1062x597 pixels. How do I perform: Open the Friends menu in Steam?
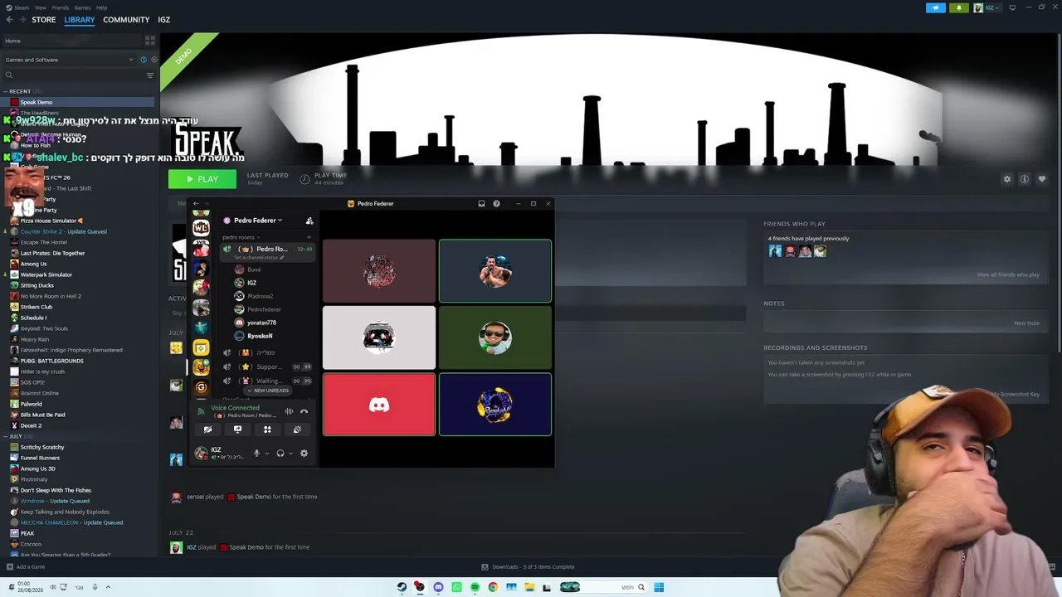pyautogui.click(x=61, y=7)
